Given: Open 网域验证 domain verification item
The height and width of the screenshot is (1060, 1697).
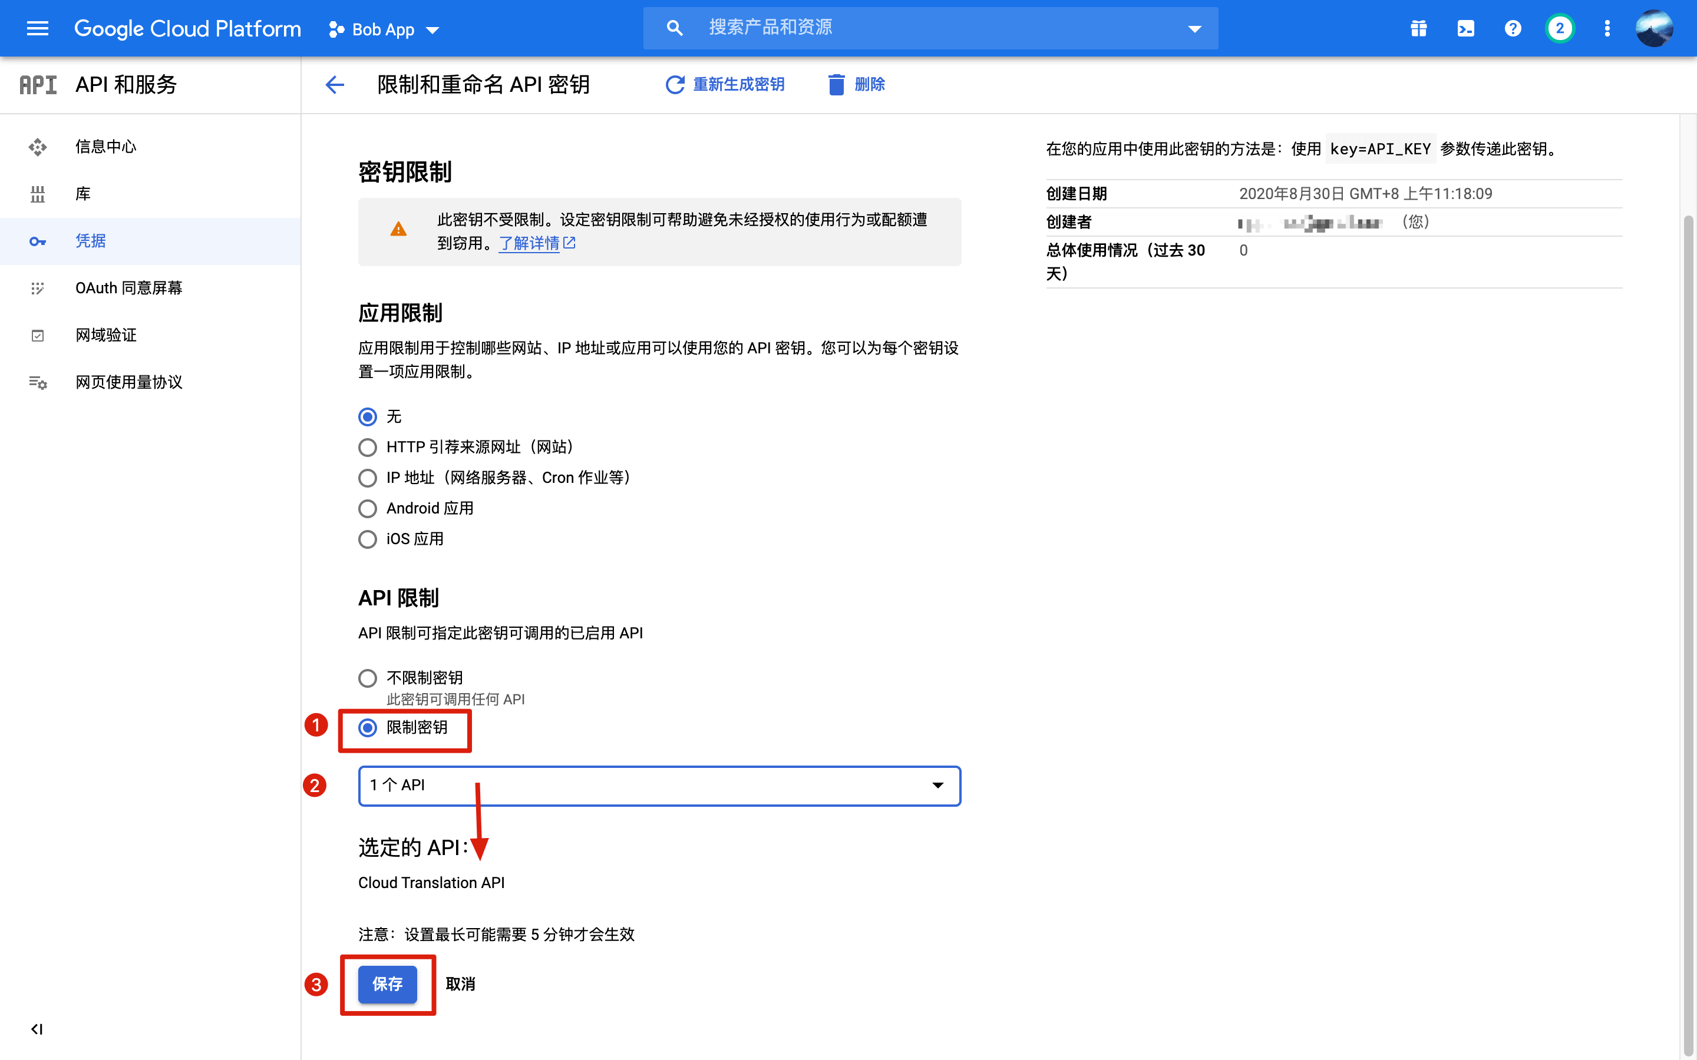Looking at the screenshot, I should click(150, 335).
